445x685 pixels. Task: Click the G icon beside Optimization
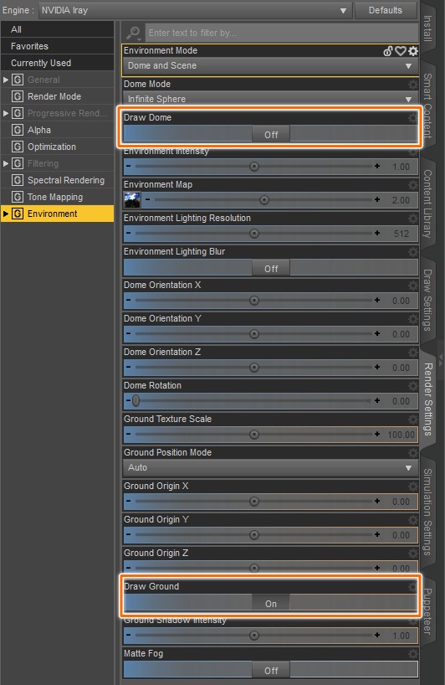18,147
